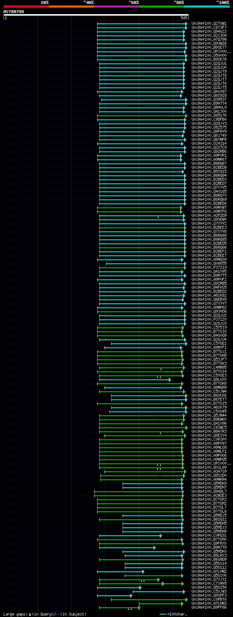Click hit label UniRef100_C9DFB0
This screenshot has height=617, width=233.
click(209, 119)
